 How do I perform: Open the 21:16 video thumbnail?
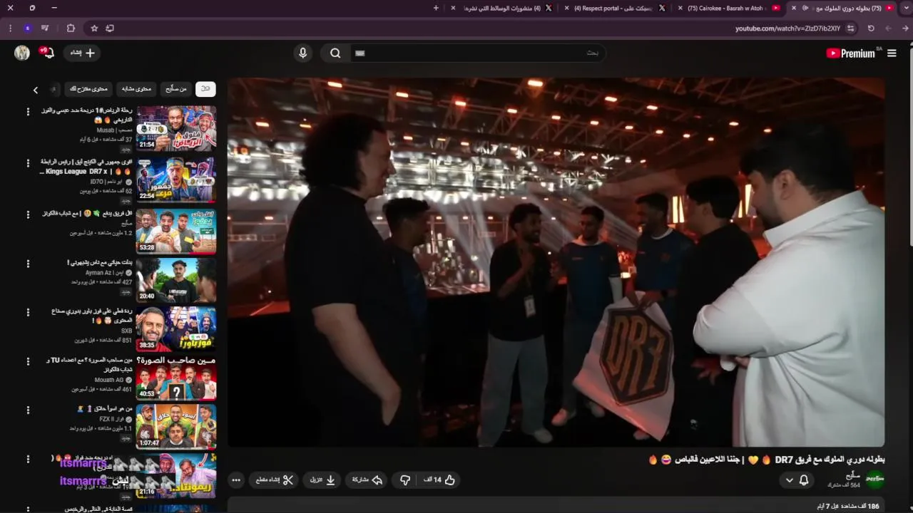(x=176, y=475)
